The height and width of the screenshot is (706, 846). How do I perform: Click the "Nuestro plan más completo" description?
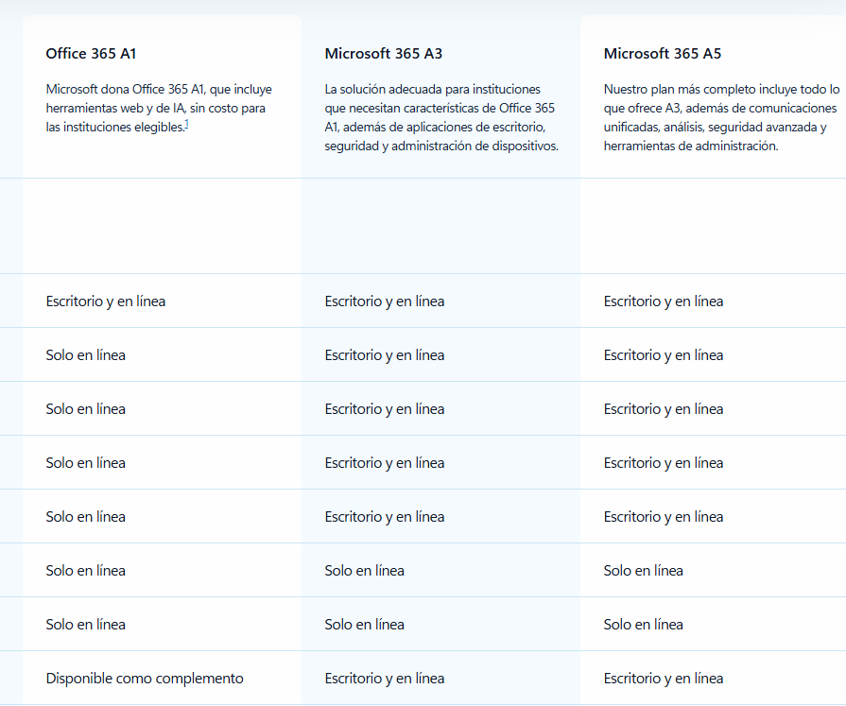pyautogui.click(x=721, y=117)
